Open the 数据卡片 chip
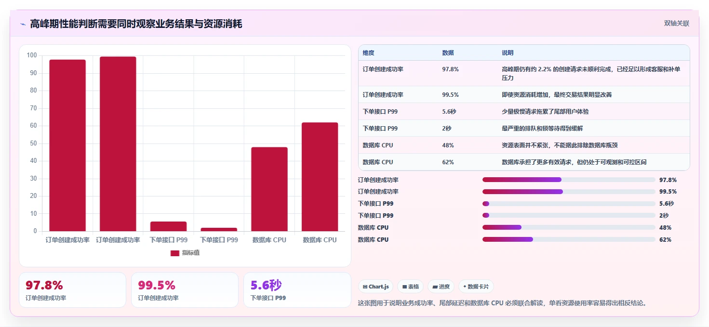 pyautogui.click(x=476, y=287)
